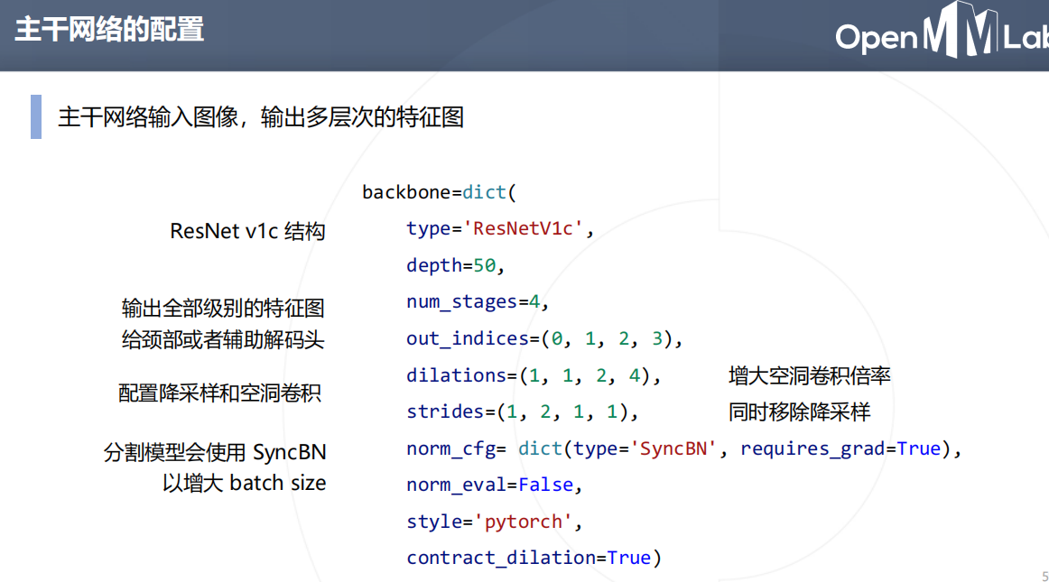Click the slide title 主干网络的配置

109,30
